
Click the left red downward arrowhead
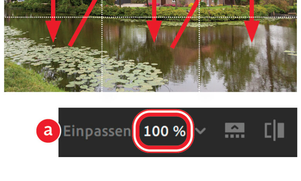[x=53, y=31]
